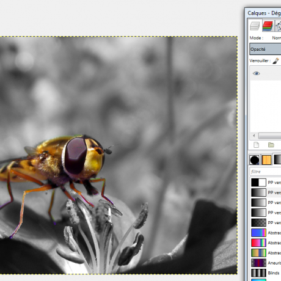The width and height of the screenshot is (281, 281).
Task: Toggle the layer visibility eye icon
Action: 256,73
